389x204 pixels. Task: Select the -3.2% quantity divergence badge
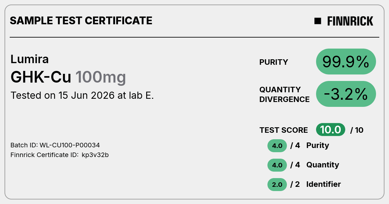pyautogui.click(x=346, y=94)
